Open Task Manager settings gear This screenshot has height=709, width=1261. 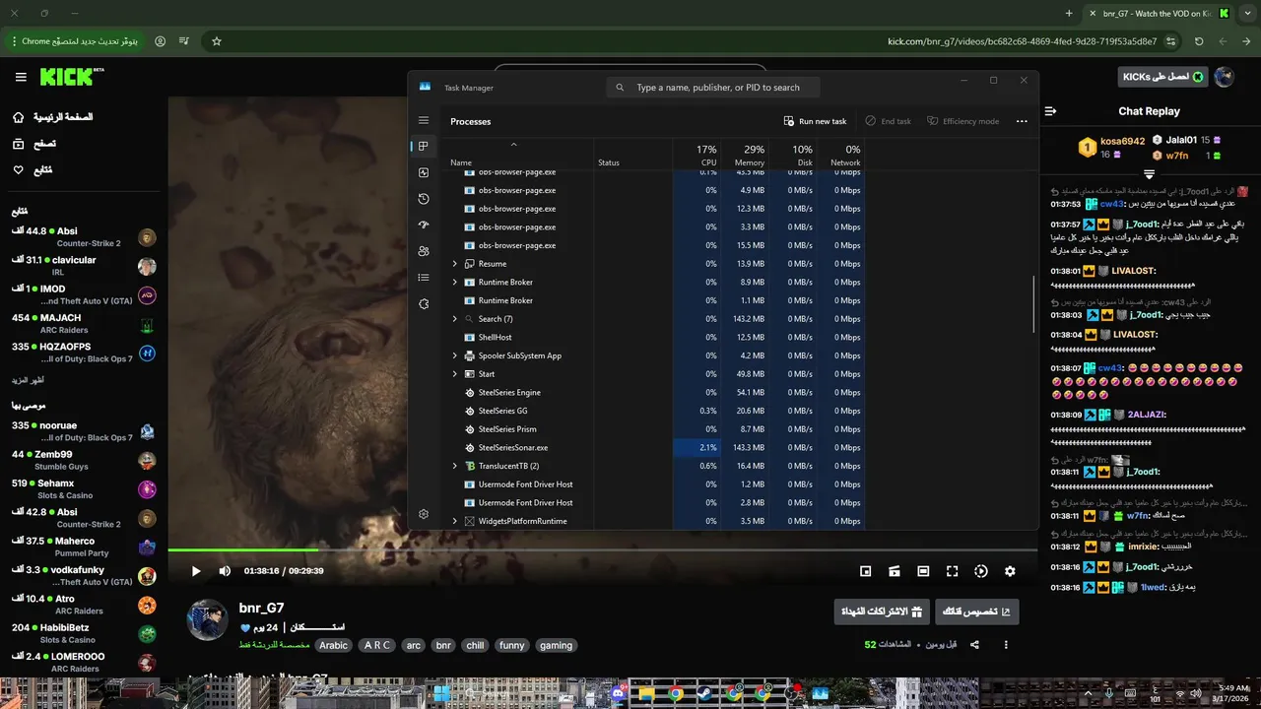[x=424, y=514]
